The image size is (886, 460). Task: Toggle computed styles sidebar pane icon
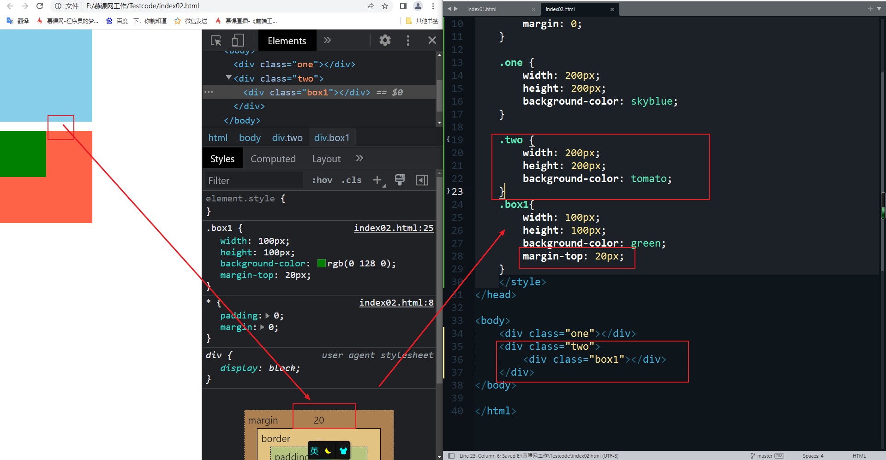click(422, 180)
